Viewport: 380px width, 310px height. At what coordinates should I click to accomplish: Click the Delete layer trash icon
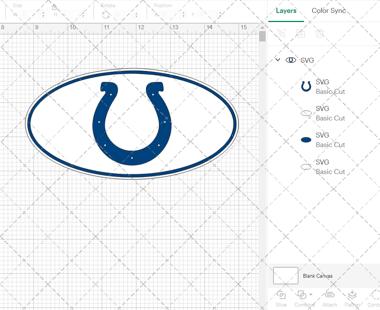point(320,33)
